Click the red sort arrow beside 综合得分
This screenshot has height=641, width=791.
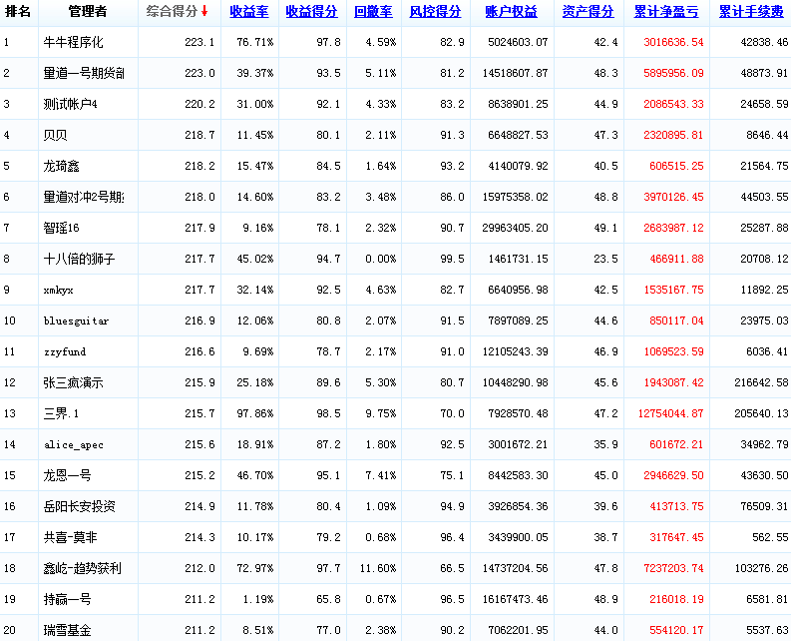pos(204,12)
